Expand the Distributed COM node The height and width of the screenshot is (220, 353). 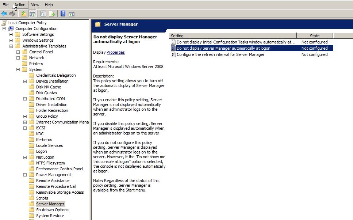coord(25,99)
